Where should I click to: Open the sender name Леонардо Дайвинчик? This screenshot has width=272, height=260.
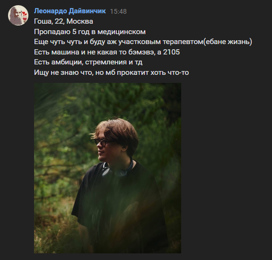tap(70, 11)
